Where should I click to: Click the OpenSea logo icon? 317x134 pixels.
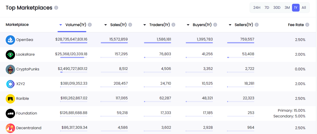point(10,40)
